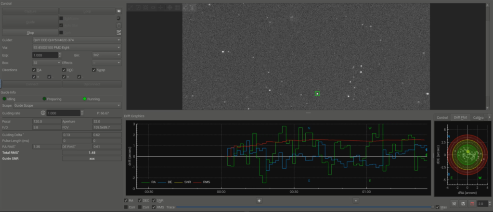Click the DE RMS value 0.61
The height and width of the screenshot is (212, 493).
[x=106, y=146]
